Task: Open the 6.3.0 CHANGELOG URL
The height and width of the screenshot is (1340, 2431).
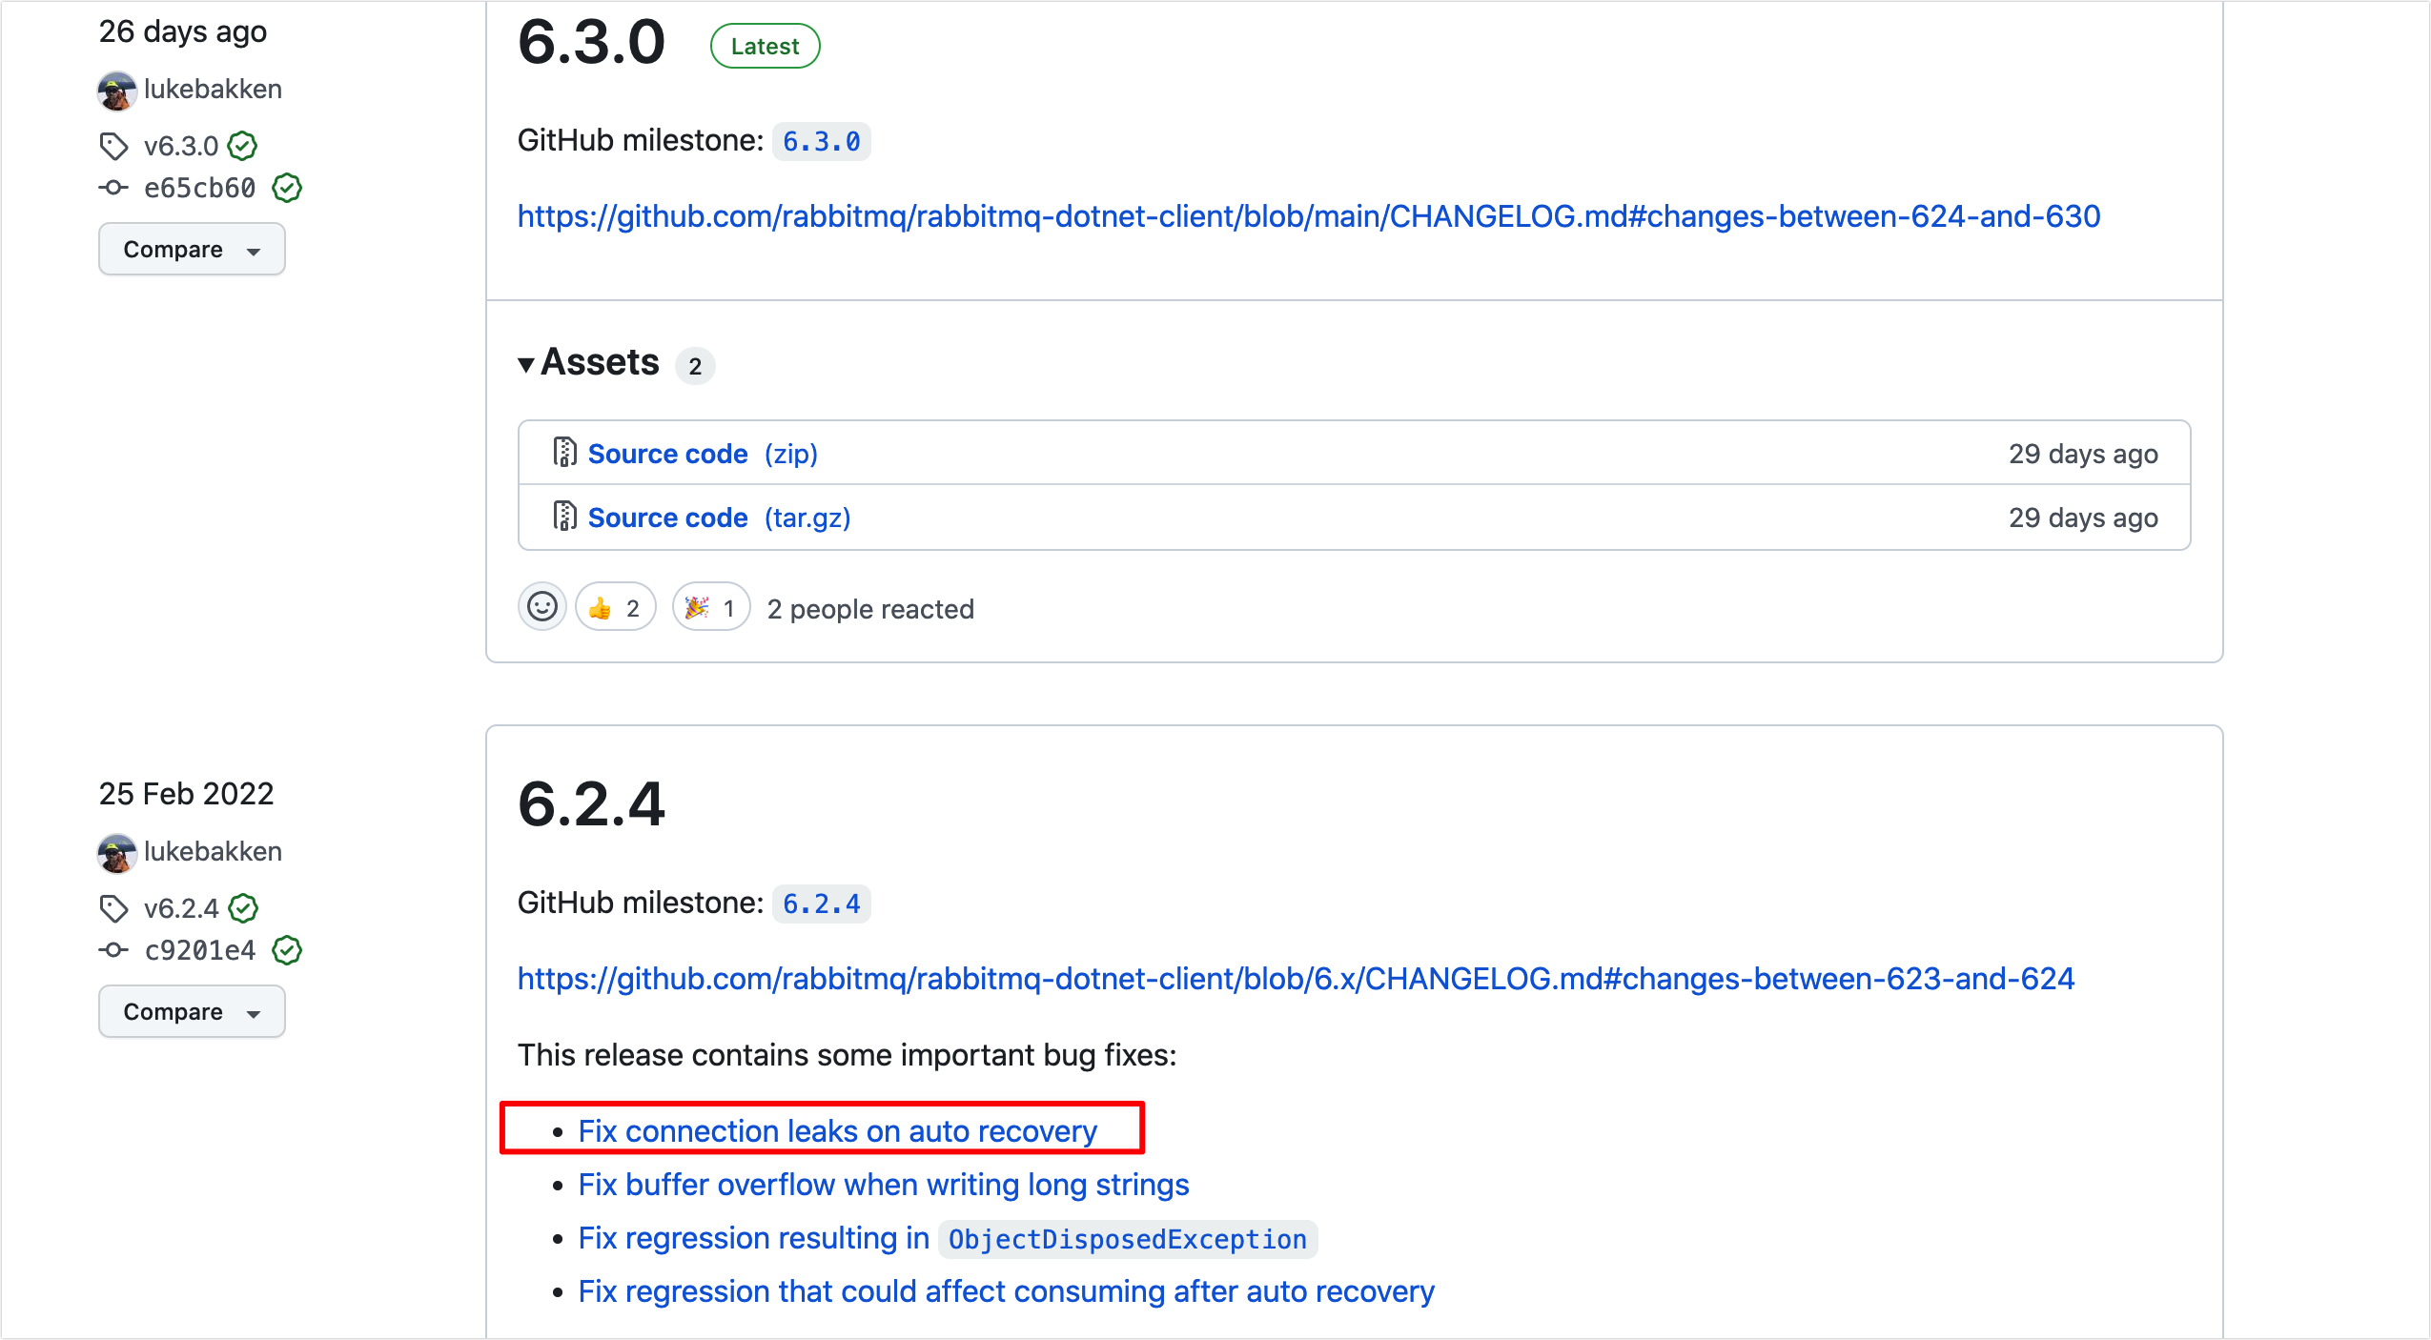Action: (1308, 217)
